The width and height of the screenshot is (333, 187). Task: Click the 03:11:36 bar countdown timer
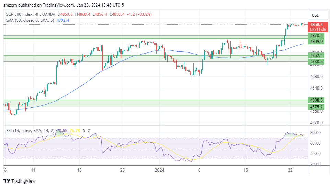coord(317,30)
